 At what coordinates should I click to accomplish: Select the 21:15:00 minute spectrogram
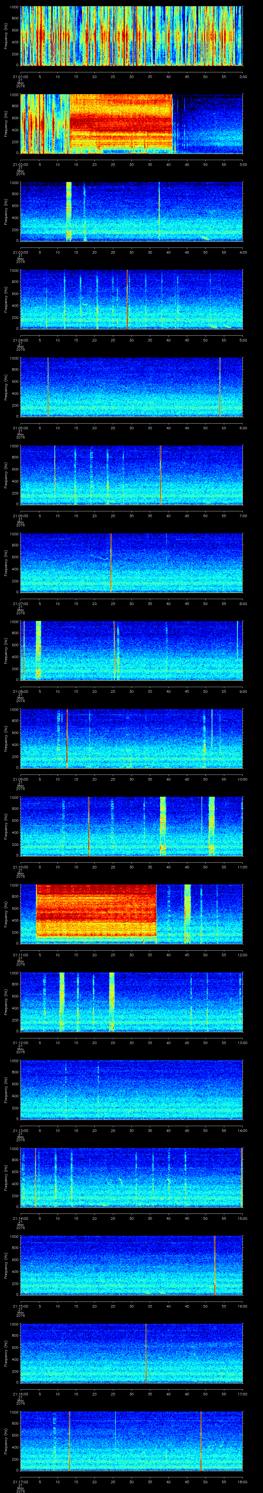coord(131,1265)
